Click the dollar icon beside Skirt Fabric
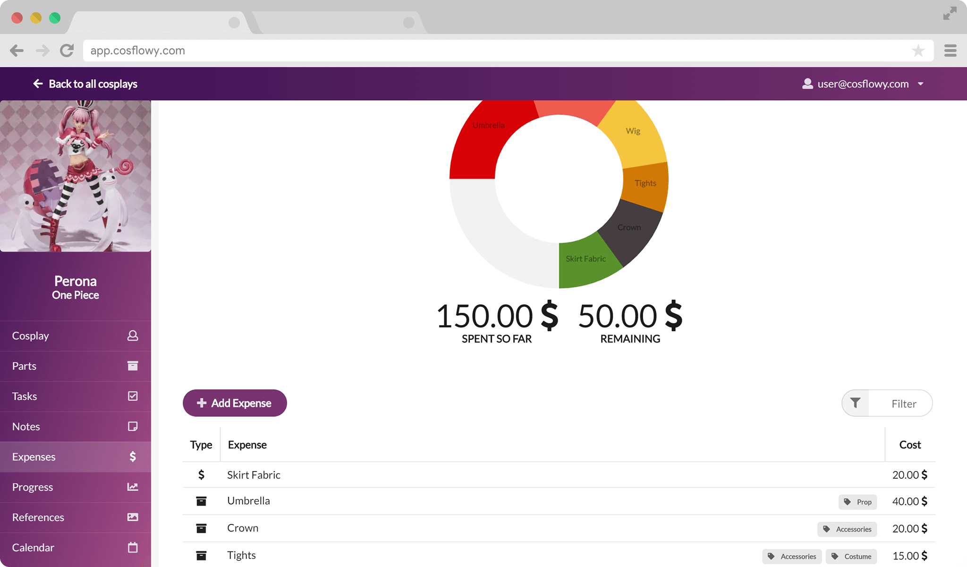Image resolution: width=967 pixels, height=567 pixels. coord(201,475)
